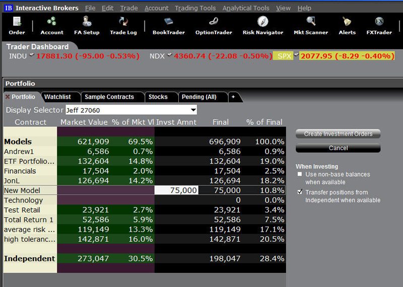Click the Models Market Value 621,909
Screen dimensions: 403x287
93,141
